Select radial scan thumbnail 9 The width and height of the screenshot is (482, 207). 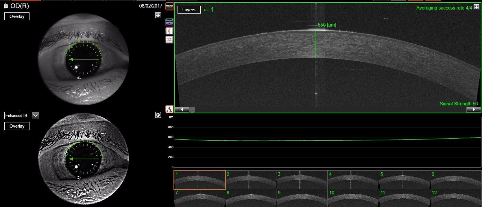pyautogui.click(x=302, y=198)
